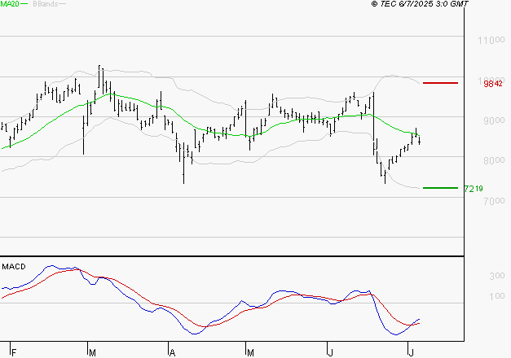This screenshot has width=511, height=358.
Task: Click the red resistance level line
Action: coord(440,83)
